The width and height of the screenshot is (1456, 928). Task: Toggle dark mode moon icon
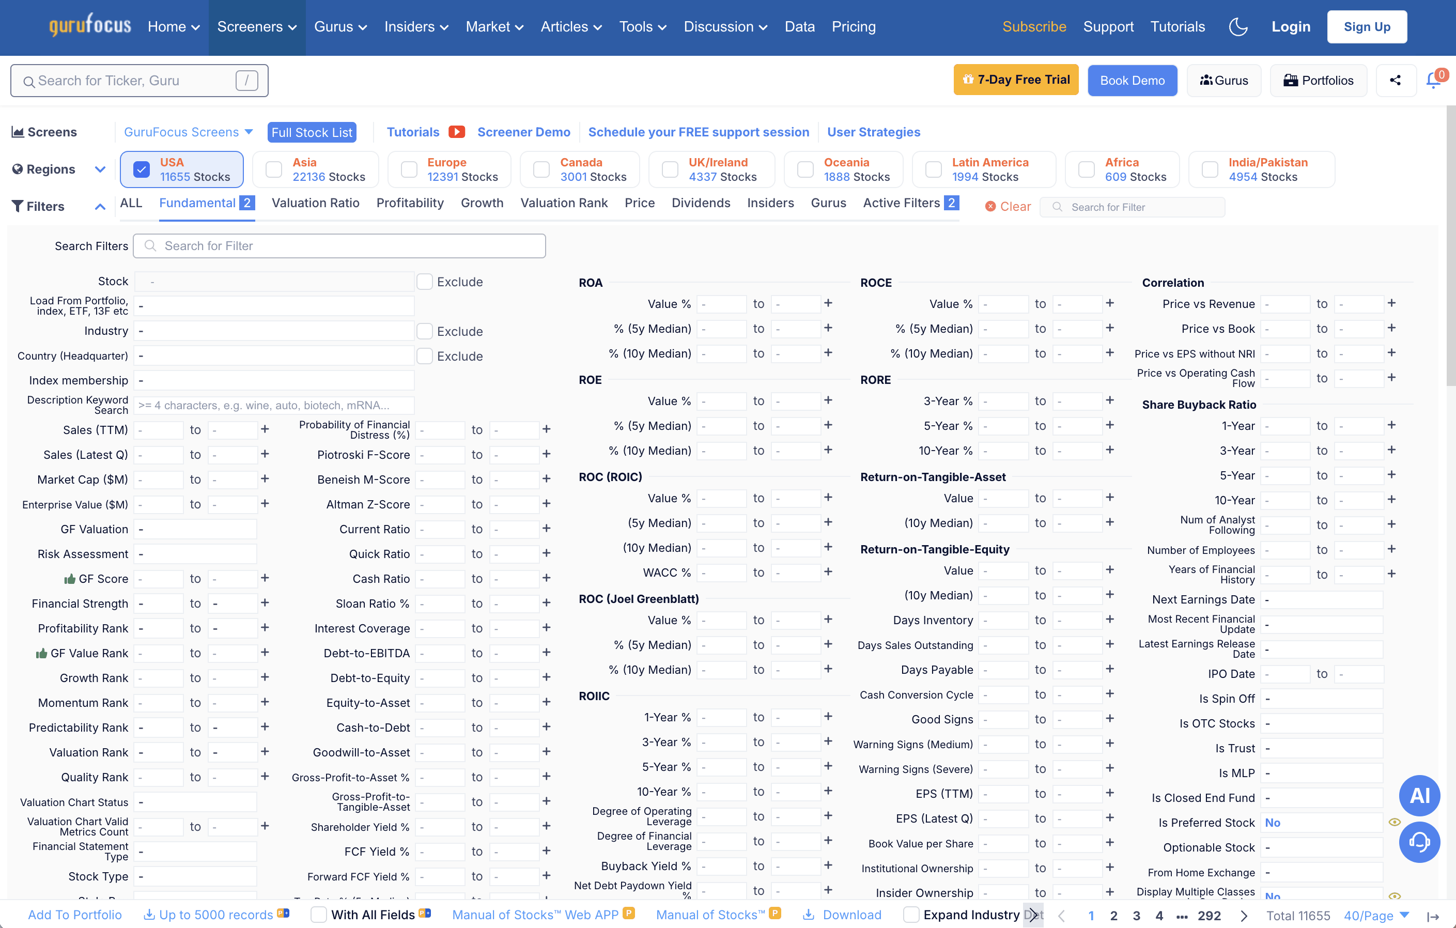[x=1238, y=26]
